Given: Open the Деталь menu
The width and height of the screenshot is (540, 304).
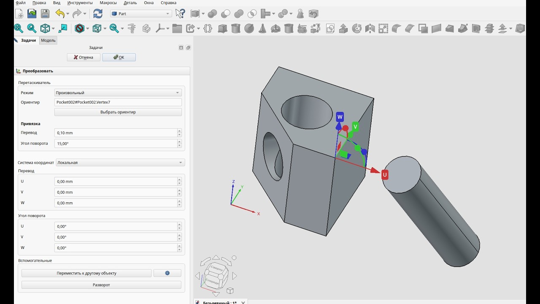Looking at the screenshot, I should point(130,3).
